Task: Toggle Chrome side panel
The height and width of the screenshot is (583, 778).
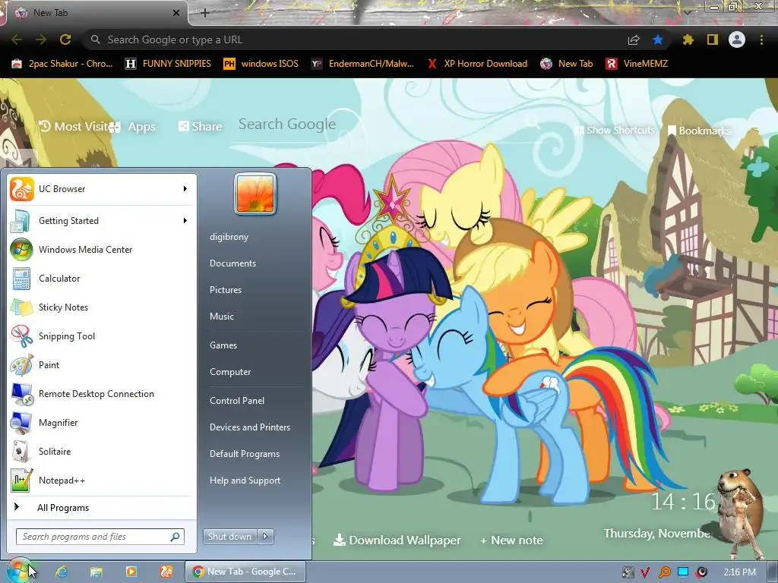Action: [713, 39]
